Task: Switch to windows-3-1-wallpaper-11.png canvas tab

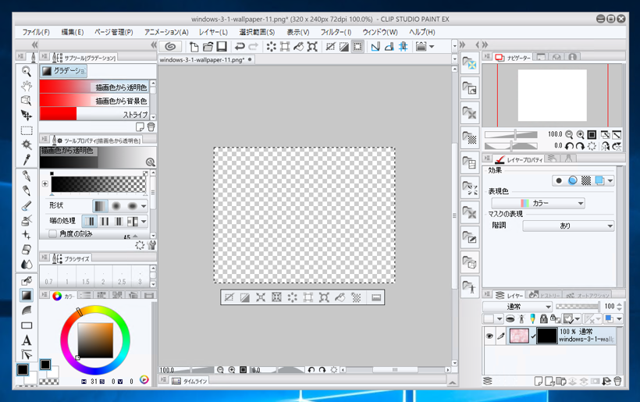Action: coord(205,59)
